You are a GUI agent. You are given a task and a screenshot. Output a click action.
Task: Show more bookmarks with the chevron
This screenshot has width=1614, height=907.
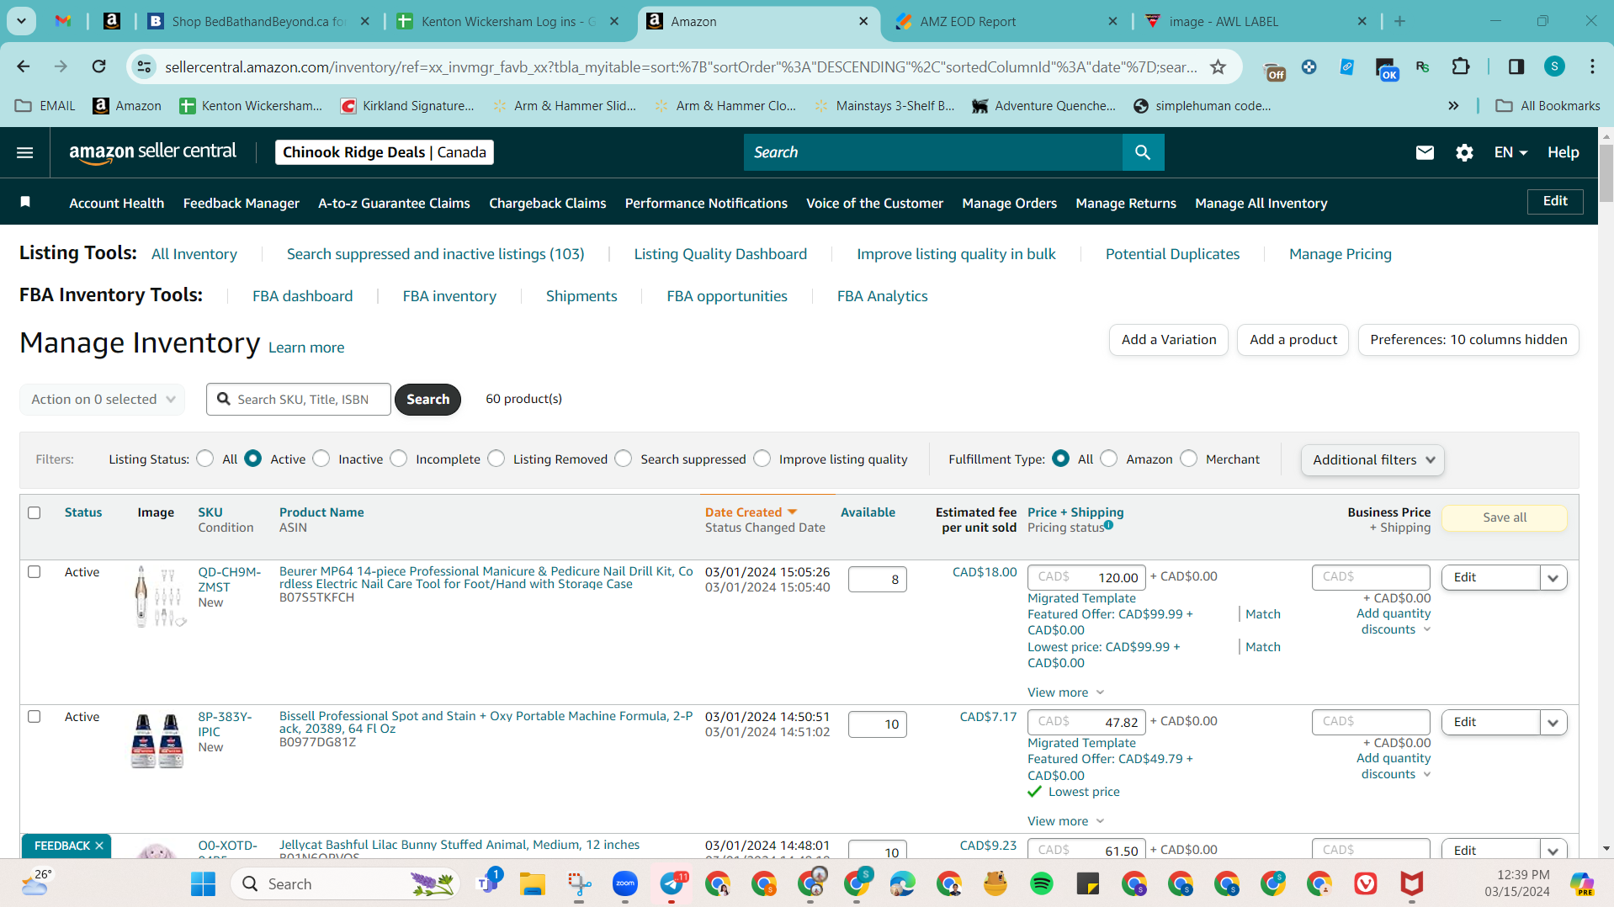1453,105
